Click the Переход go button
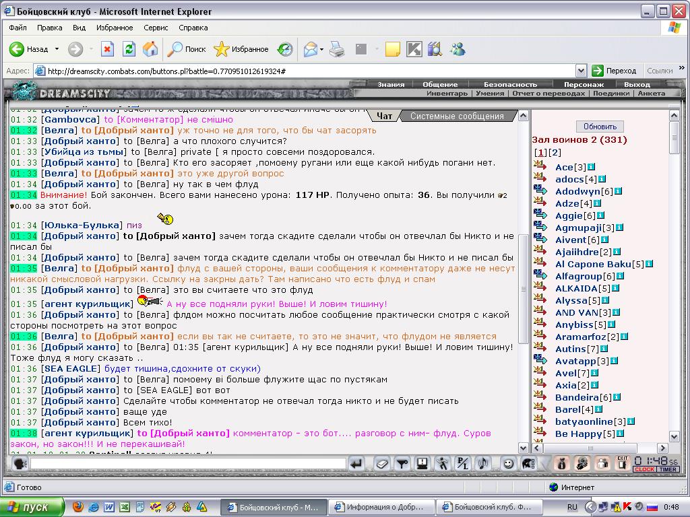 pos(615,71)
